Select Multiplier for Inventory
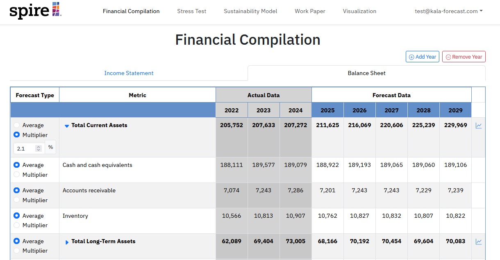Image resolution: width=500 pixels, height=260 pixels. pos(17,225)
